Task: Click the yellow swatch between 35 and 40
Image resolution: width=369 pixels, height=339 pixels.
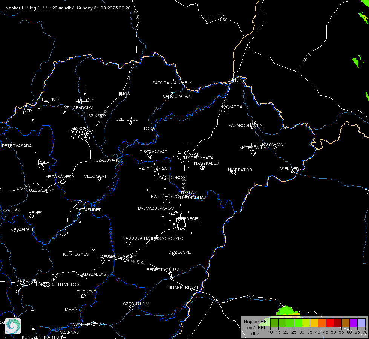Action: [x=314, y=322]
